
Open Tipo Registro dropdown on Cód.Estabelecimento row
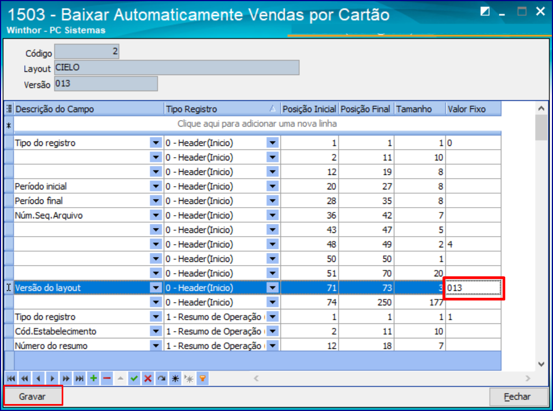tap(272, 331)
